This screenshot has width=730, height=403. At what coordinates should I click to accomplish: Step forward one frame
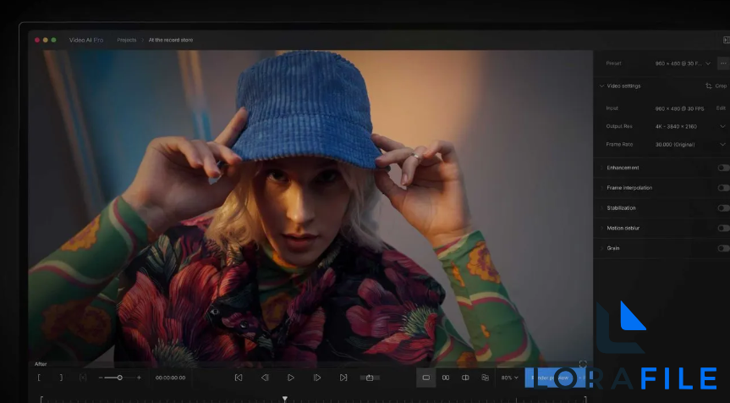pyautogui.click(x=317, y=378)
